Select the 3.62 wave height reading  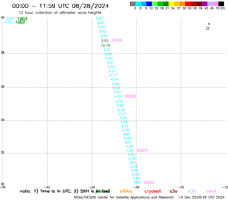click(x=103, y=31)
